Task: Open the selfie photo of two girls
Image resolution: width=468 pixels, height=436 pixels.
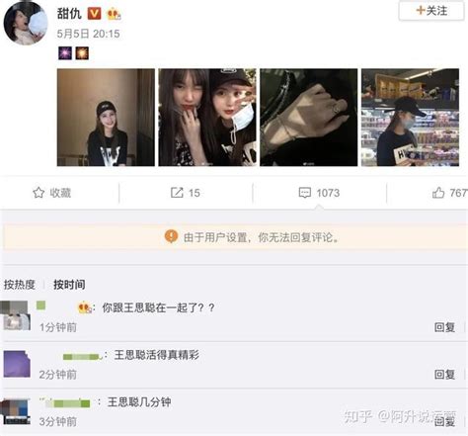Action: [x=207, y=118]
